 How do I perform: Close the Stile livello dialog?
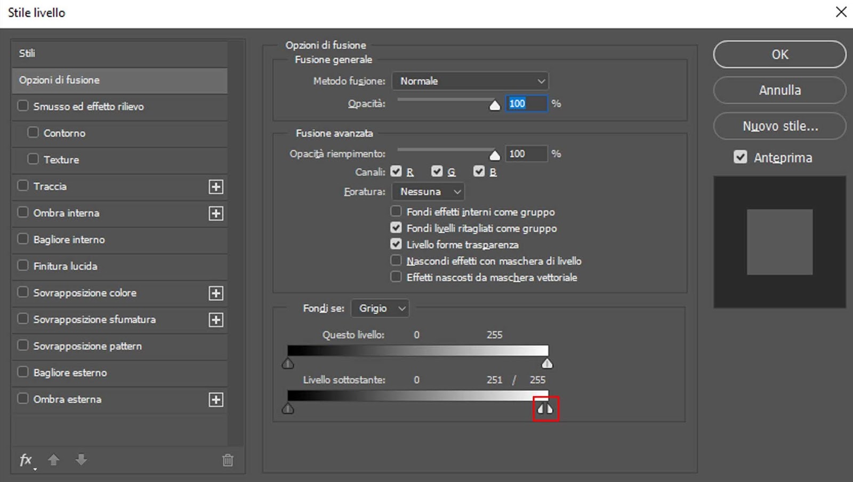click(841, 12)
